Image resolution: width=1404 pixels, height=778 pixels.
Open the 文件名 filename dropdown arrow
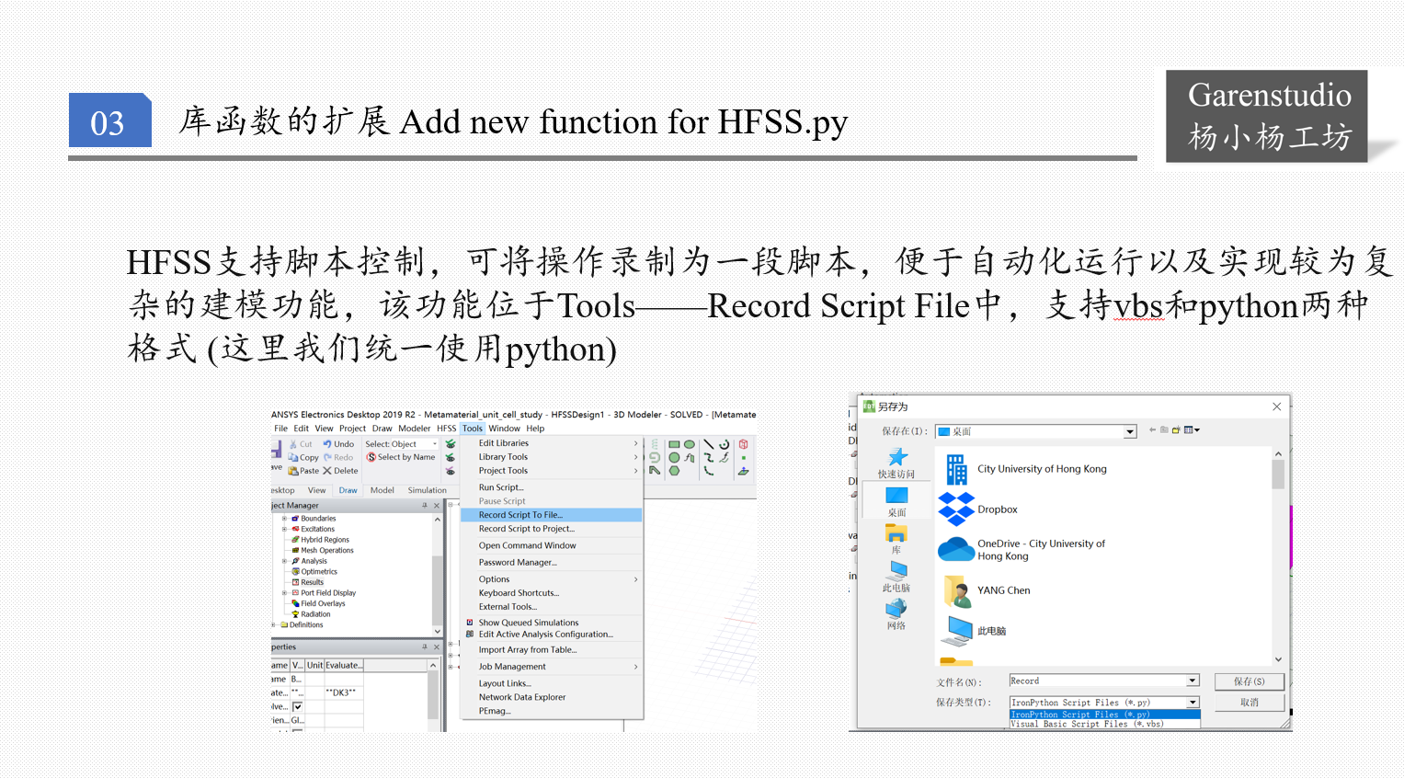click(x=1193, y=681)
